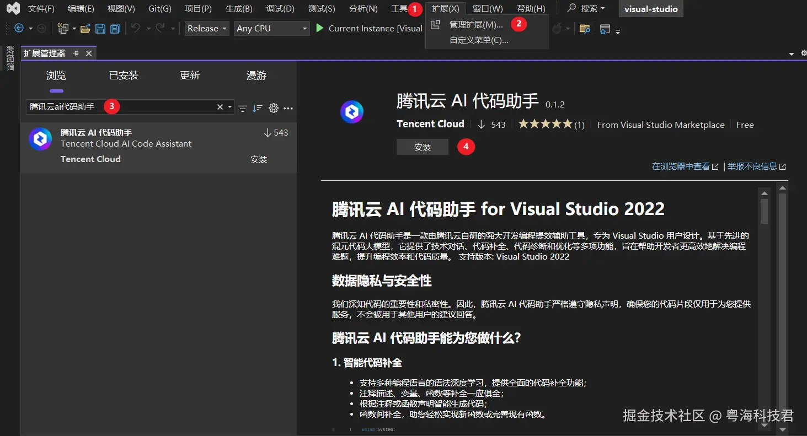Screen dimensions: 807x436
Task: Click the visual-studio solution name button
Action: pyautogui.click(x=651, y=8)
